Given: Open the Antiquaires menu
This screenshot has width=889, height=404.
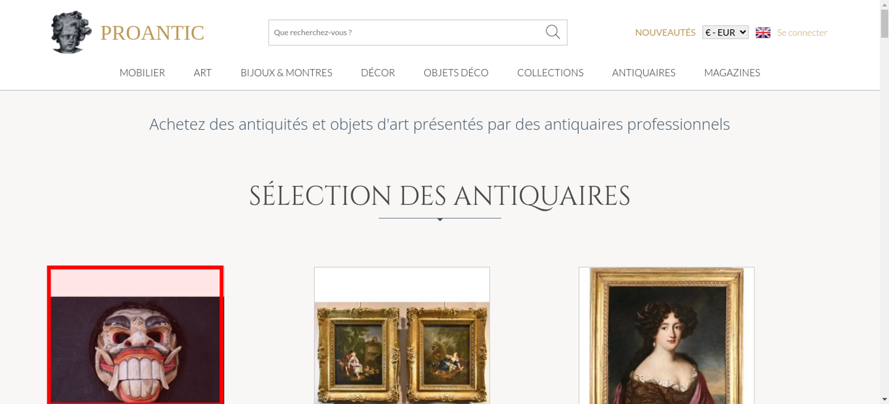Looking at the screenshot, I should [644, 73].
